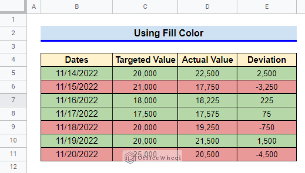This screenshot has height=173, width=305.
Task: Select the Deviation header cell
Action: pos(267,60)
